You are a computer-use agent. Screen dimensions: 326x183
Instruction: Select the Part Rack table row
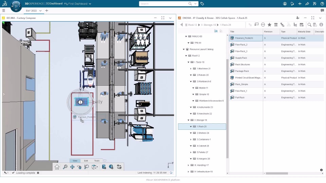[276, 98]
